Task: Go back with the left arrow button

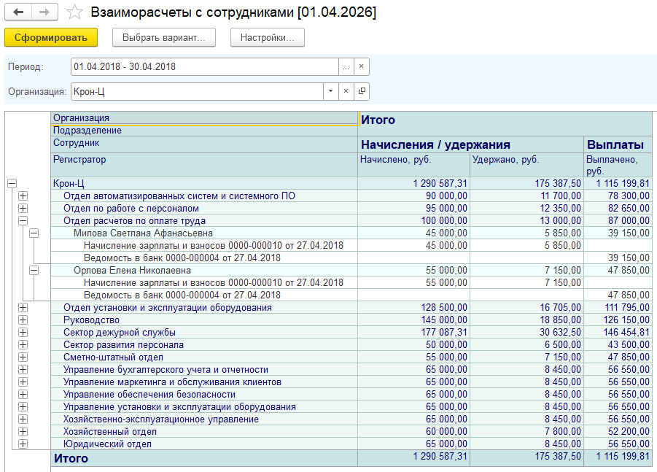Action: click(18, 12)
